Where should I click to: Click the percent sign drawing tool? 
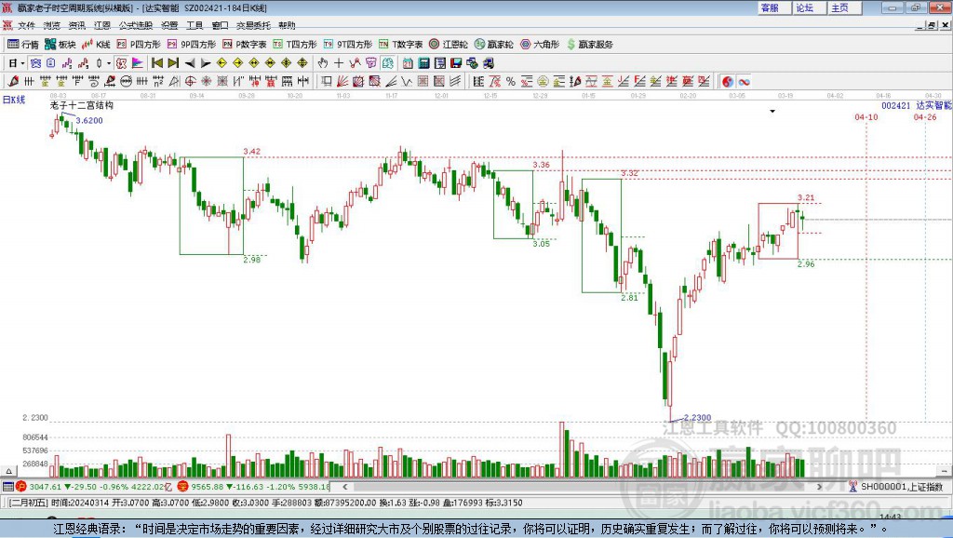pos(510,82)
